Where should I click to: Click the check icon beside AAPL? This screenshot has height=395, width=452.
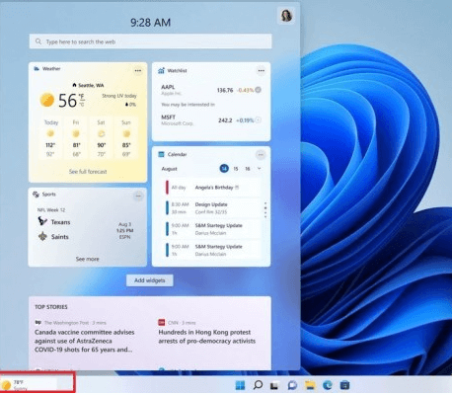pyautogui.click(x=259, y=90)
